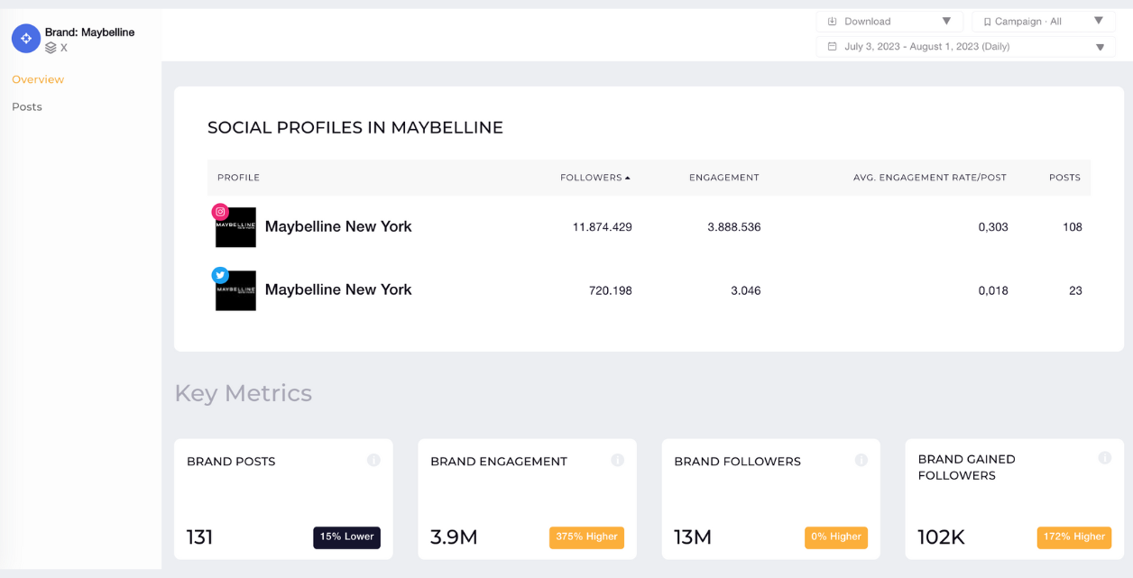Click the Profile column header
The height and width of the screenshot is (578, 1133).
click(238, 178)
